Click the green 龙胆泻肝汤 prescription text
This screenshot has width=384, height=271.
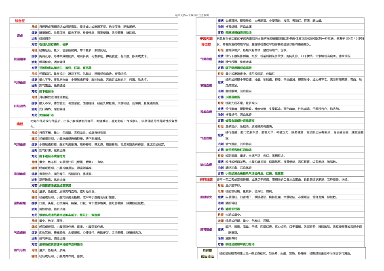(47, 115)
